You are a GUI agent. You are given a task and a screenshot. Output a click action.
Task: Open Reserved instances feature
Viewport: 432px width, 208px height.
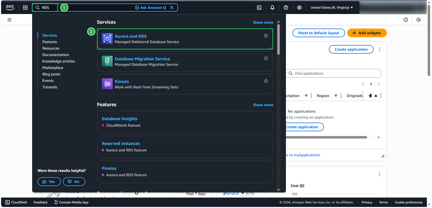click(121, 143)
